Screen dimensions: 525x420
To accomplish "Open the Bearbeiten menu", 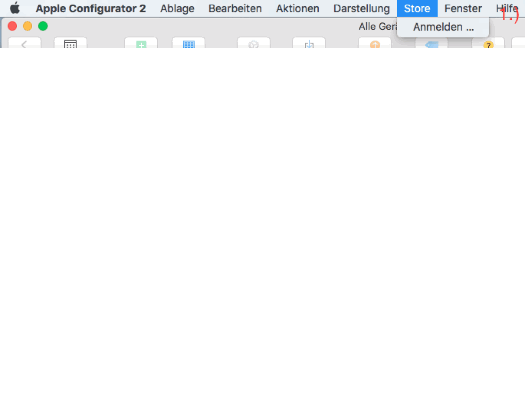I will pyautogui.click(x=235, y=9).
